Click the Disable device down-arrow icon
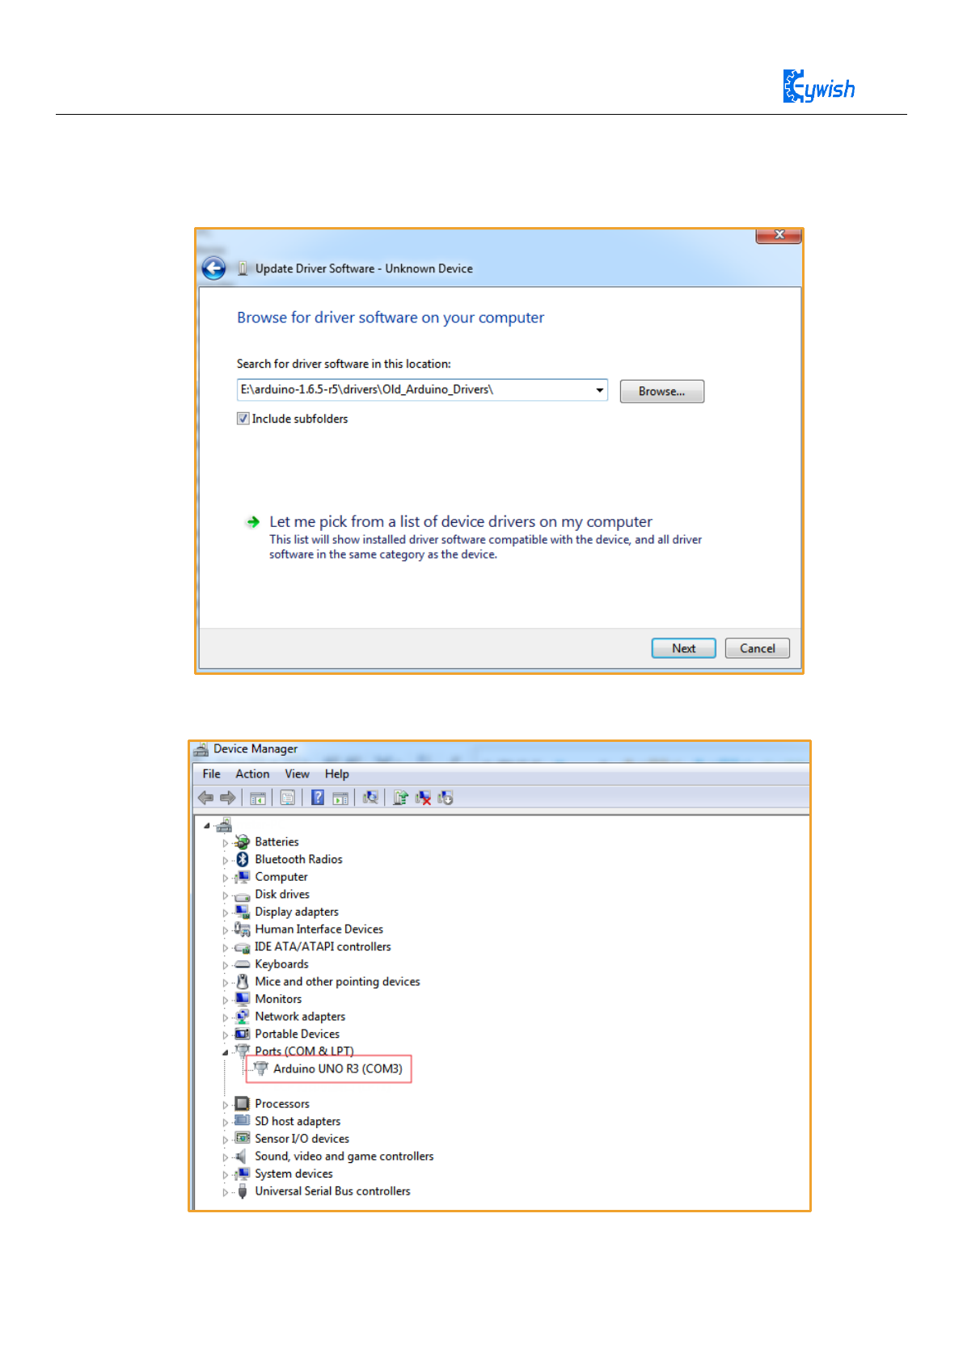Viewport: 963px width, 1361px height. tap(446, 798)
